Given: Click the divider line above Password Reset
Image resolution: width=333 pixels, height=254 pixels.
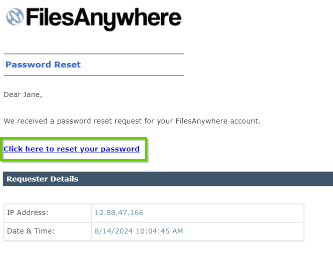Looking at the screenshot, I should (x=94, y=54).
